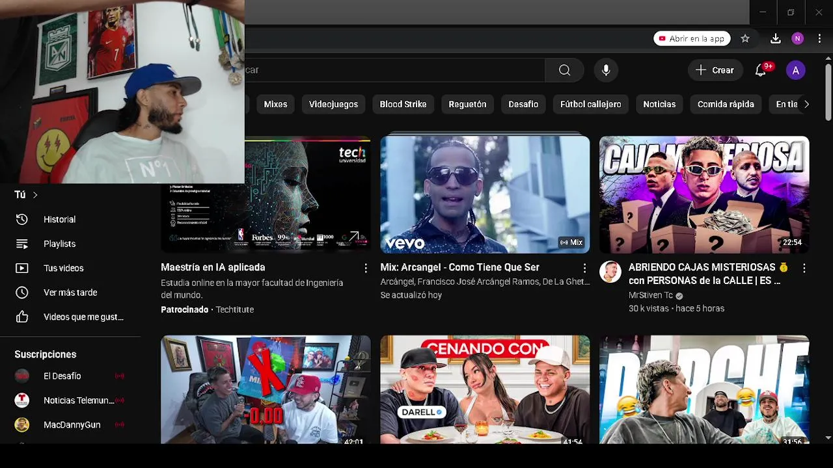Open the PARCHE video thumbnail
This screenshot has width=833, height=468.
[x=704, y=389]
